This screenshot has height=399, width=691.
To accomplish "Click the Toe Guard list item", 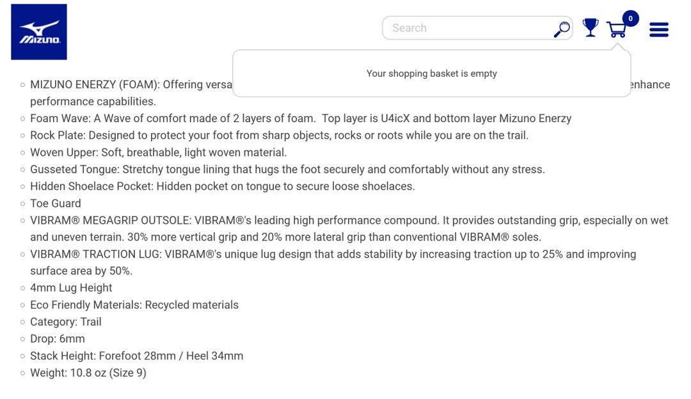I will point(56,203).
